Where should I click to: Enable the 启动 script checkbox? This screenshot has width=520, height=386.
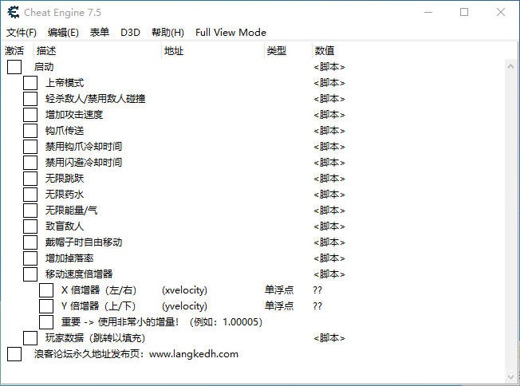click(x=14, y=67)
